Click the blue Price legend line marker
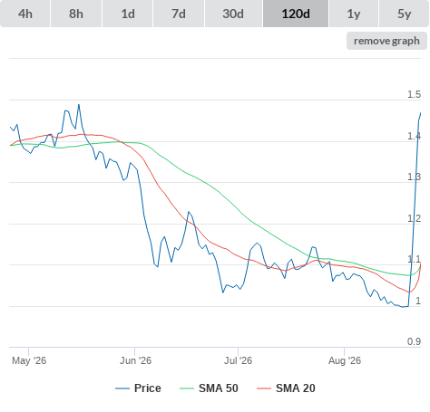 coord(122,388)
